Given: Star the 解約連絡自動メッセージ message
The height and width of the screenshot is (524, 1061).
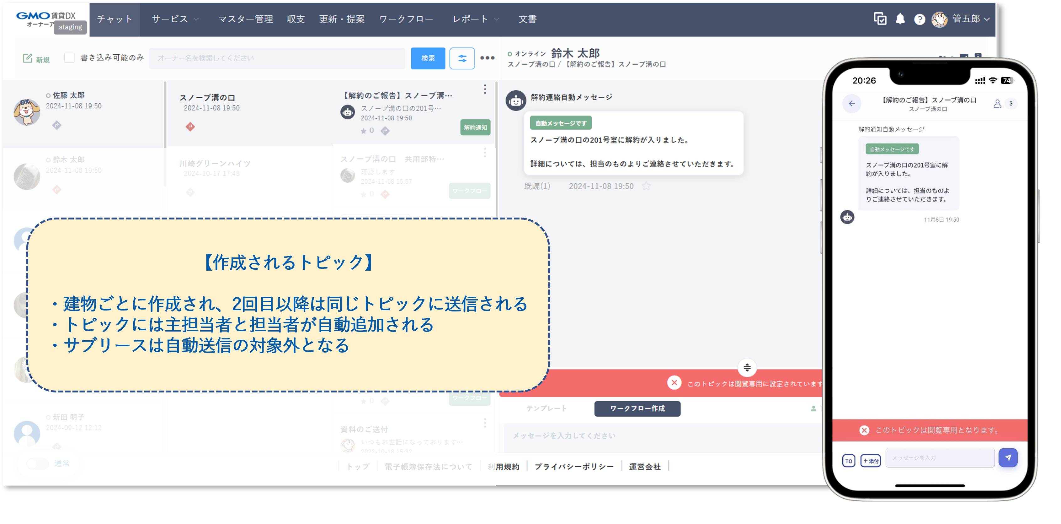Looking at the screenshot, I should tap(647, 186).
